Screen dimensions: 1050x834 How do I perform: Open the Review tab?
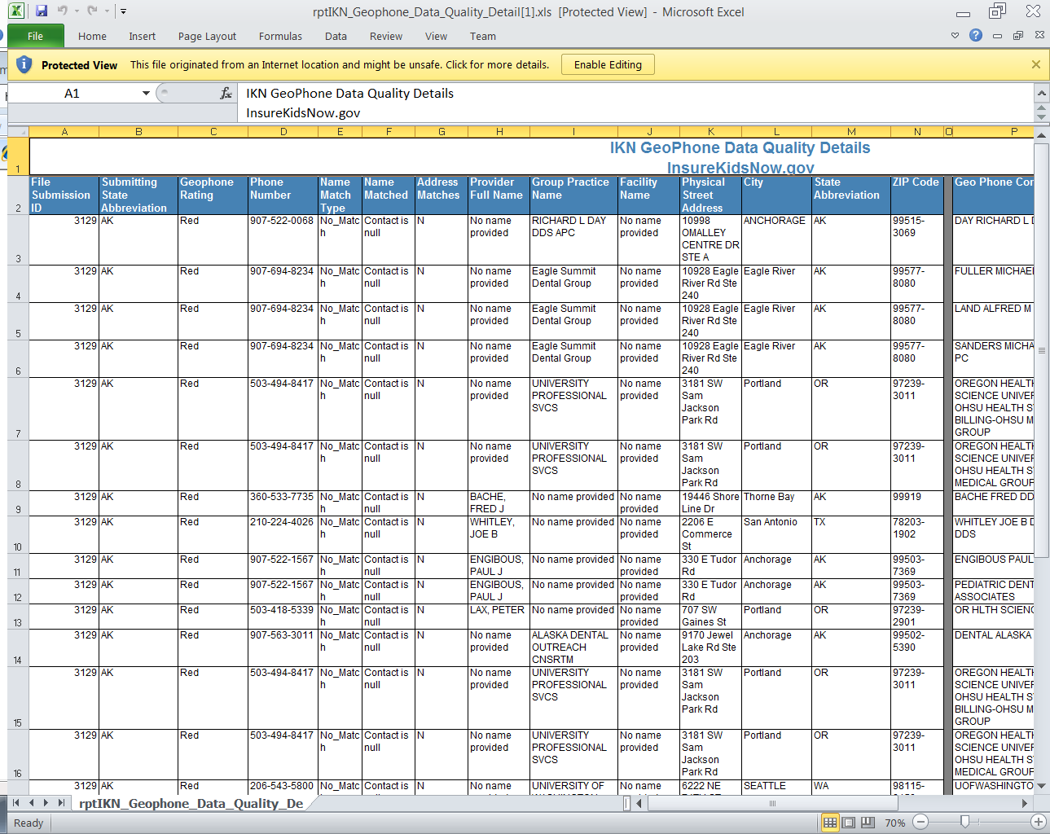coord(386,36)
